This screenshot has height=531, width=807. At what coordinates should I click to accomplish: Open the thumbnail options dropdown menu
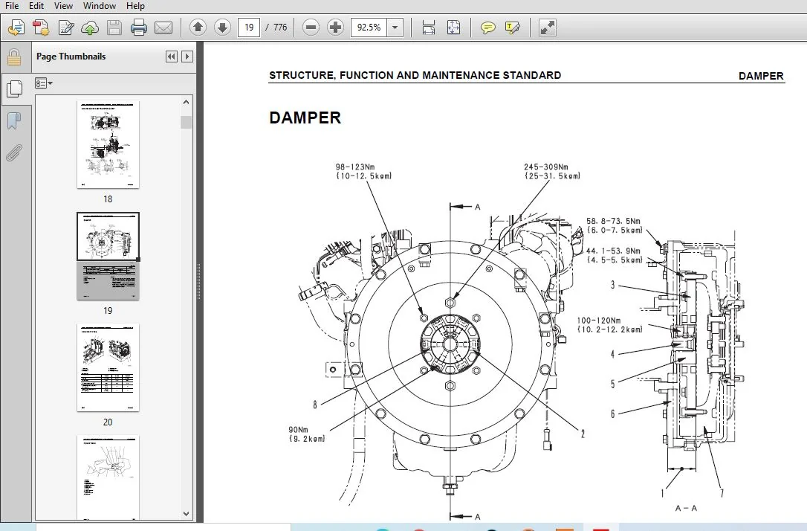(x=44, y=83)
